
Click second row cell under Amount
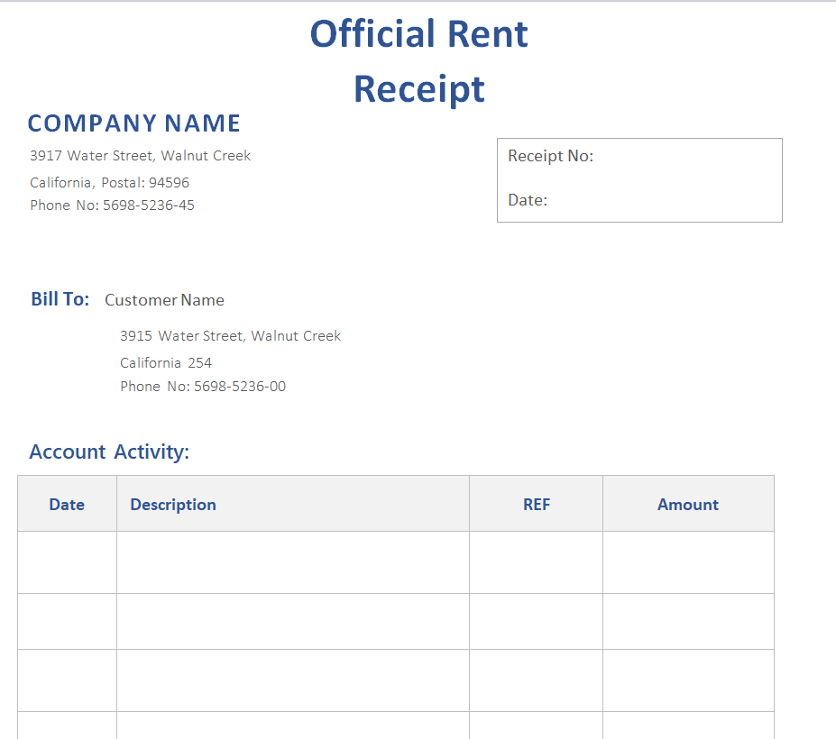coord(687,622)
